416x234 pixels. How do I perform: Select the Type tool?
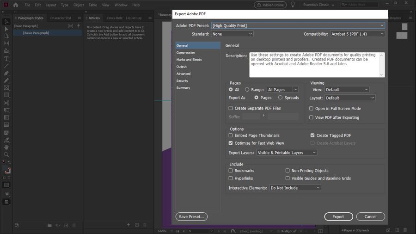tap(6, 59)
